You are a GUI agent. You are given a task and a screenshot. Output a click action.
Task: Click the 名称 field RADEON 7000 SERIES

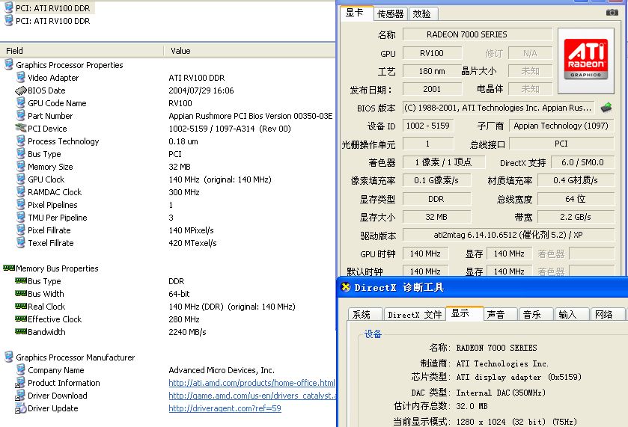[478, 34]
